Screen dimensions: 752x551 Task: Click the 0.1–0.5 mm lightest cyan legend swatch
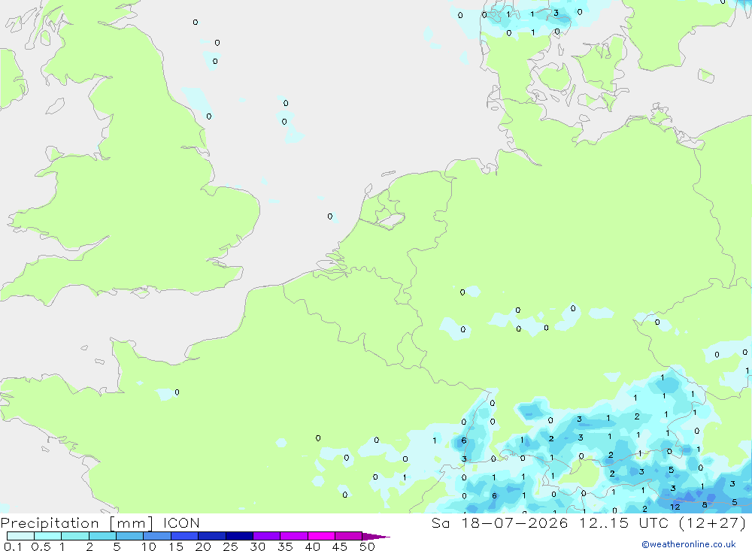point(20,536)
